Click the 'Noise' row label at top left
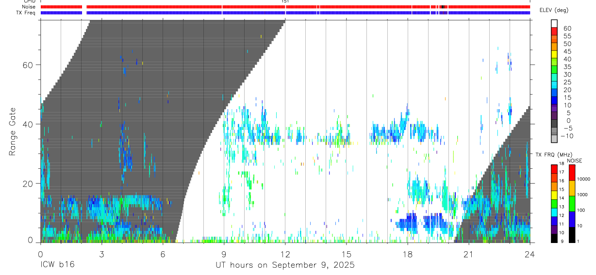 29,7
